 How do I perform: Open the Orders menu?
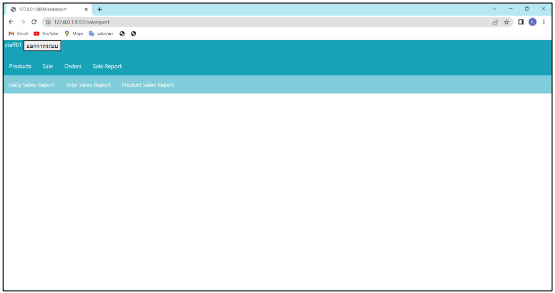click(72, 66)
